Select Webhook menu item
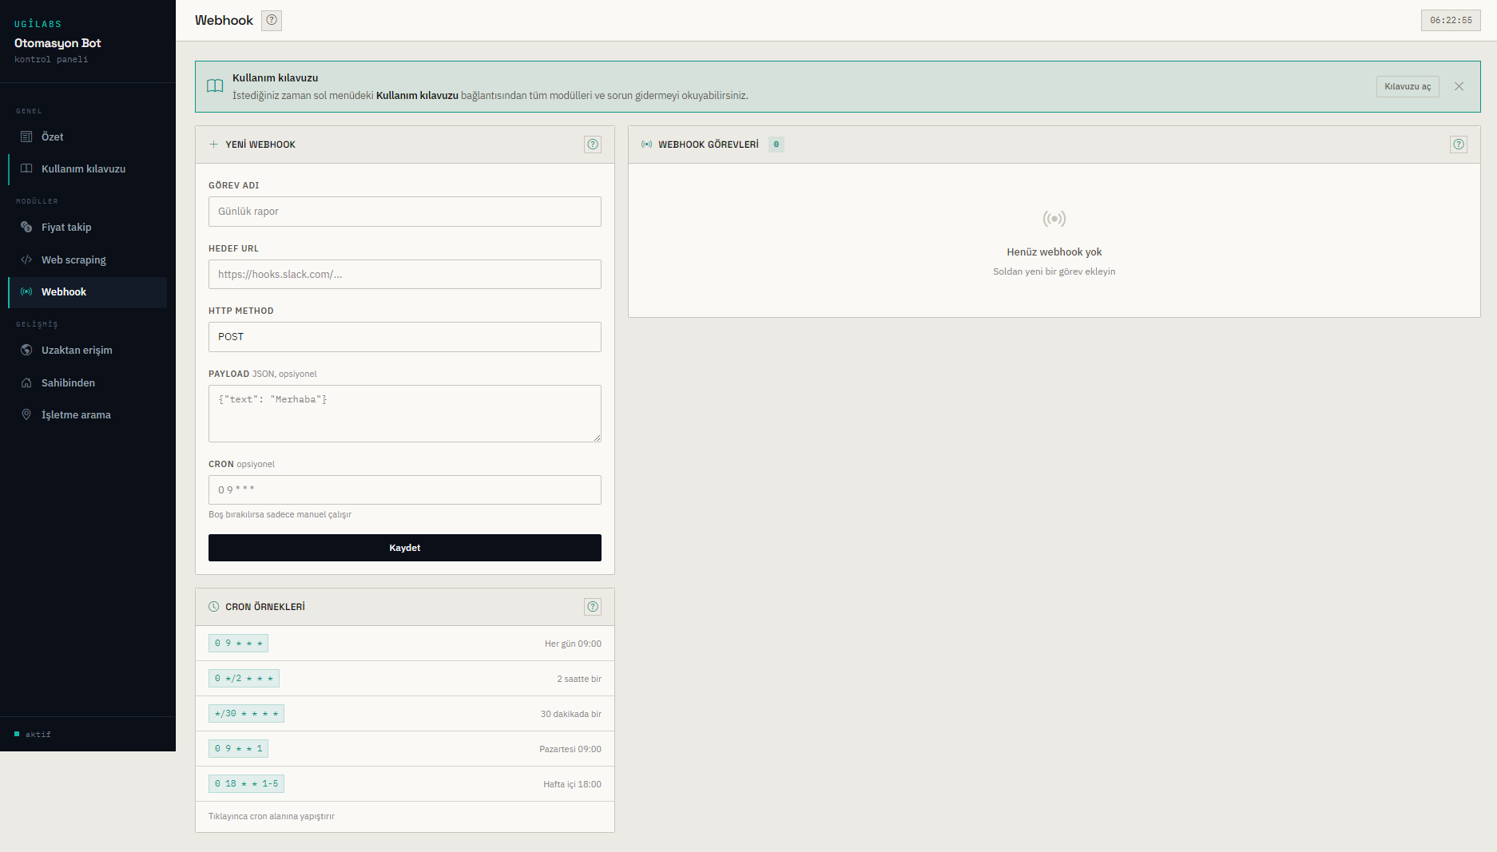Viewport: 1497px width, 852px height. click(x=88, y=292)
